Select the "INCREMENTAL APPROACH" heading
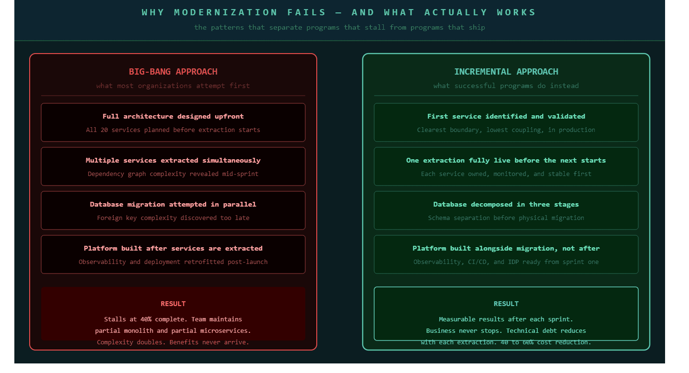The width and height of the screenshot is (689, 373). point(506,72)
